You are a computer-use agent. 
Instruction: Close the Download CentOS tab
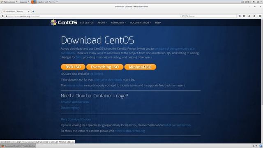point(29,12)
